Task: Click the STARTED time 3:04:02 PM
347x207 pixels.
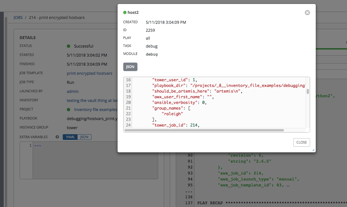Action: 87,55
